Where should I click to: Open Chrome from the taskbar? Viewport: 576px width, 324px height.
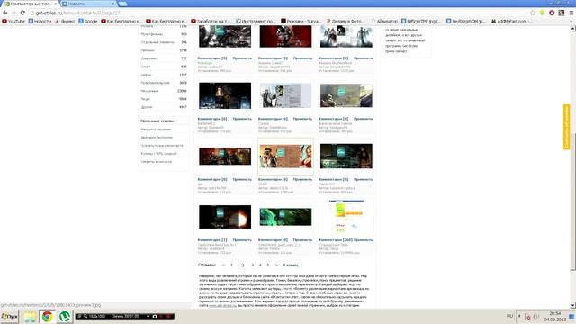[47, 316]
